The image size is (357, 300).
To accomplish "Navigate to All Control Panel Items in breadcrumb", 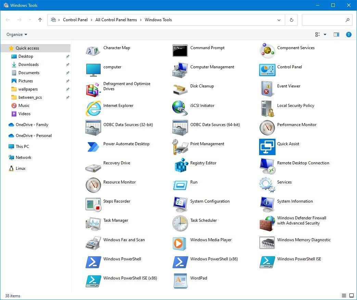I will [x=116, y=20].
